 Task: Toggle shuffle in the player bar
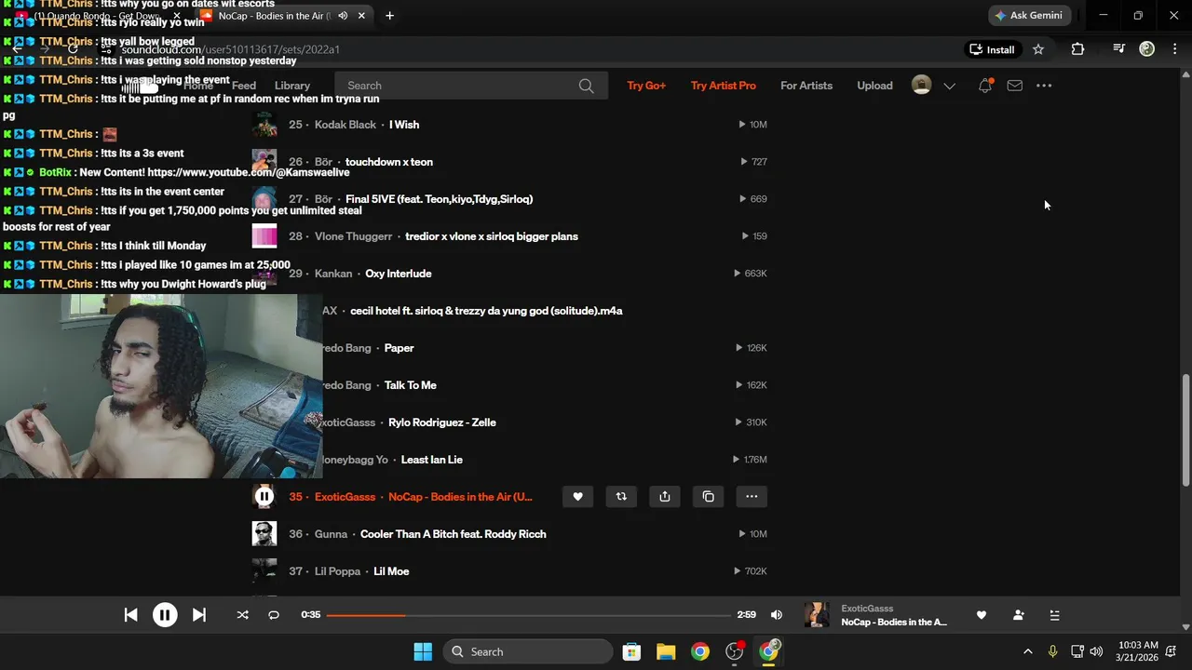(x=242, y=615)
